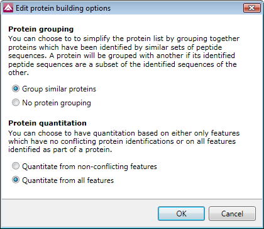Choose the No protein grouping radio button
This screenshot has width=264, height=229.
click(16, 103)
